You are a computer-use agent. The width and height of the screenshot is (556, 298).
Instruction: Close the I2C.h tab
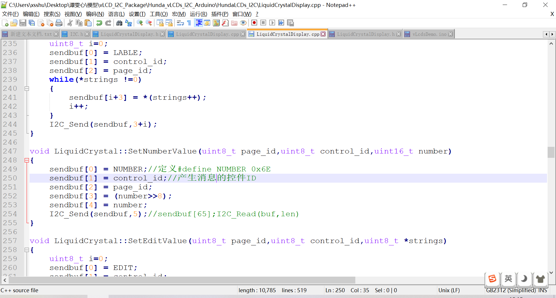(x=87, y=34)
